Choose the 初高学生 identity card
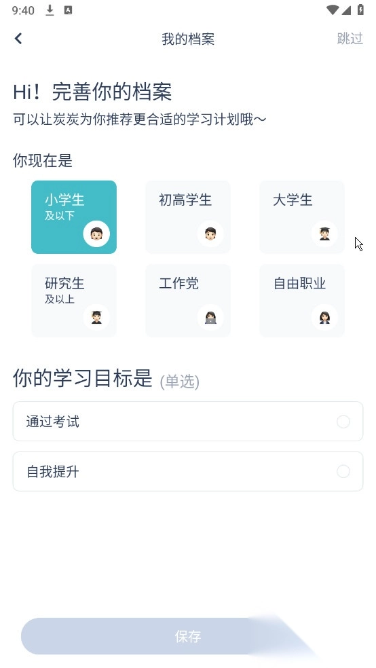 (188, 217)
